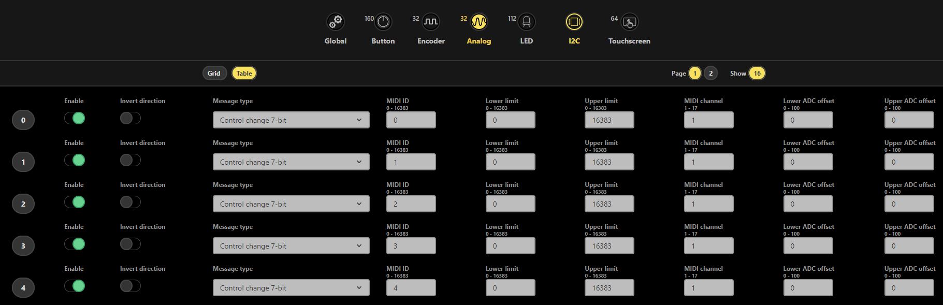Image resolution: width=943 pixels, height=305 pixels.
Task: Open the Global settings gear icon
Action: tap(335, 22)
